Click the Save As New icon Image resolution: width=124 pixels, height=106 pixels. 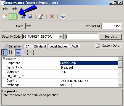tap(30, 16)
